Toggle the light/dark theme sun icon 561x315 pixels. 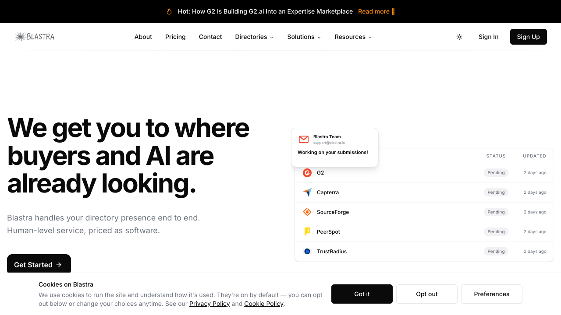point(459,37)
